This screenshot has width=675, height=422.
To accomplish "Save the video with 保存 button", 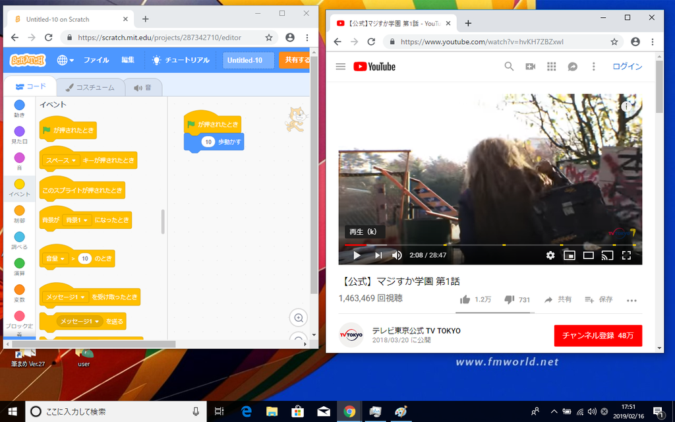I will pos(599,300).
